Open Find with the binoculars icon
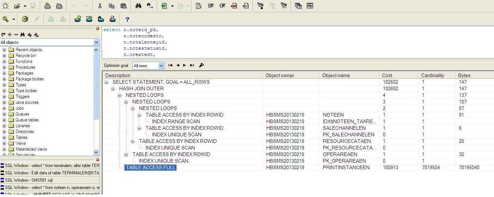Viewport: 494px width, 197px height. (x=138, y=6)
